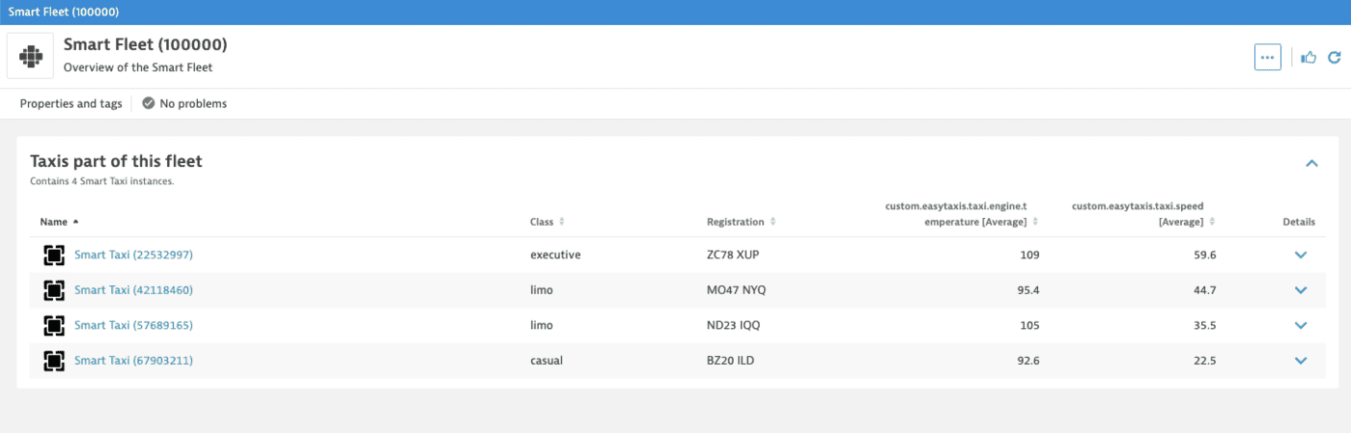Open Smart Taxi (67903211) link

coord(133,360)
